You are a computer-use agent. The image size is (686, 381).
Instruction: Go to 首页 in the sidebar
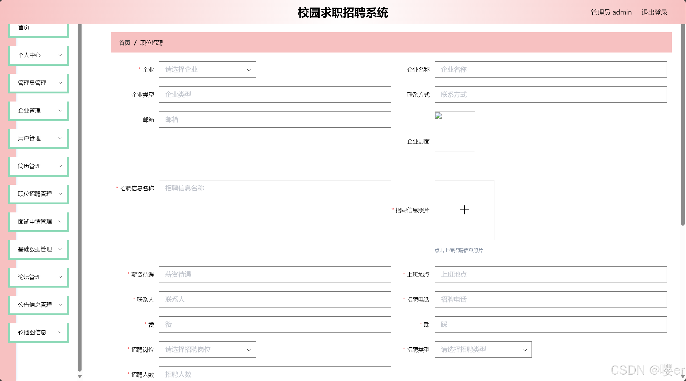tap(24, 28)
